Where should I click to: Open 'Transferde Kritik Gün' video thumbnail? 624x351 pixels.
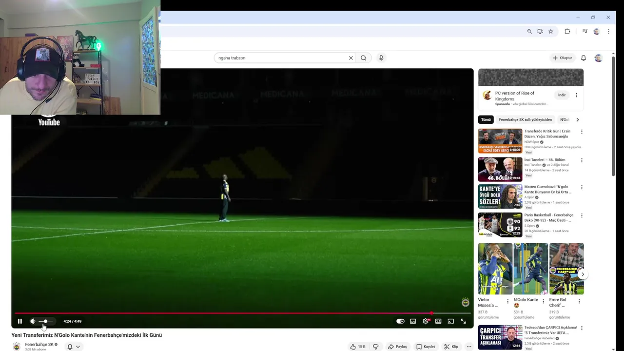[500, 141]
